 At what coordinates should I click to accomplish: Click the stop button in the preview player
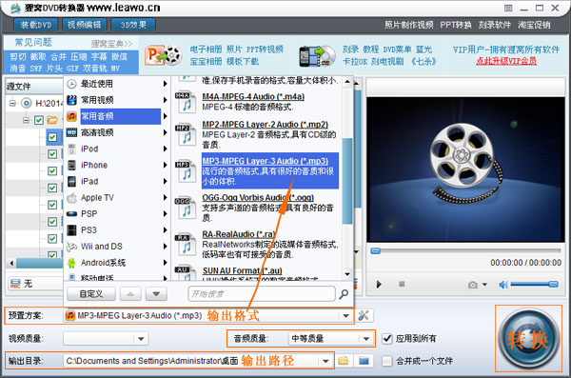coord(402,284)
